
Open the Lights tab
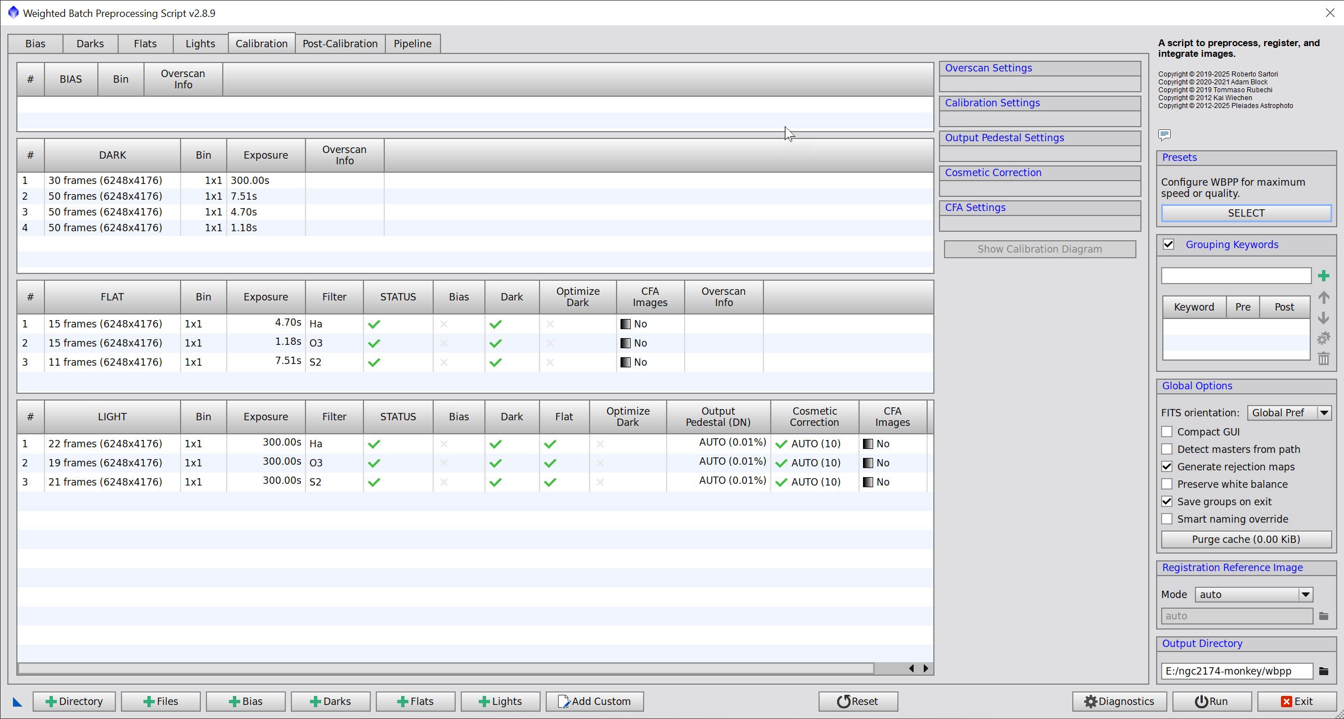(200, 43)
